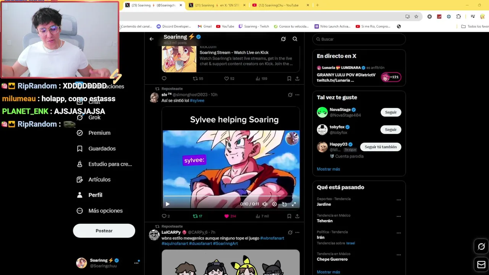The width and height of the screenshot is (489, 275).
Task: Click Mostrar más under Tal vez te guste
Action: click(x=328, y=169)
